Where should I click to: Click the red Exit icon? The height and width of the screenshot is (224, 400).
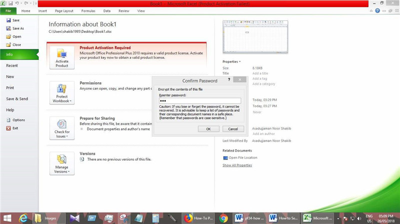click(8, 128)
